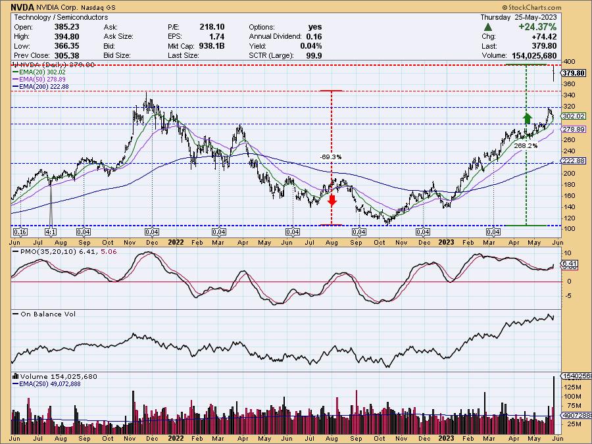The width and height of the screenshot is (592, 444).
Task: Click the 268.2% gain annotation
Action: click(x=526, y=146)
